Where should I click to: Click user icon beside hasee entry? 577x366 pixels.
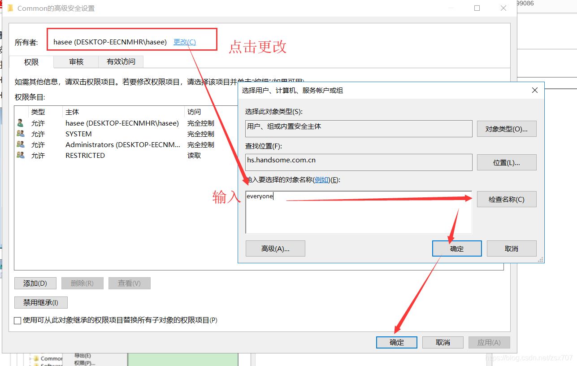pyautogui.click(x=20, y=123)
